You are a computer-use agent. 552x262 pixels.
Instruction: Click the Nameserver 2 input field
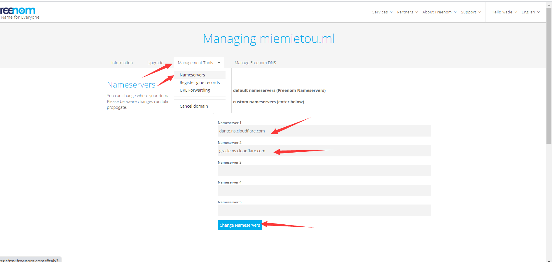[x=324, y=151]
